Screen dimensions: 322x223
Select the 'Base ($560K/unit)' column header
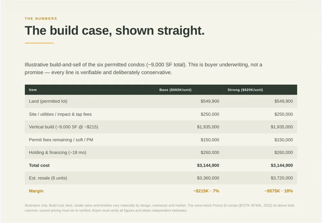175,90
